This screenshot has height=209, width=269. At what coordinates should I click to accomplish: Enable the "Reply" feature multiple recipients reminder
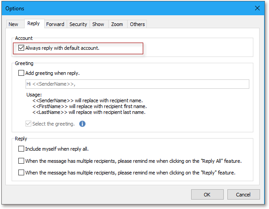coord(21,172)
